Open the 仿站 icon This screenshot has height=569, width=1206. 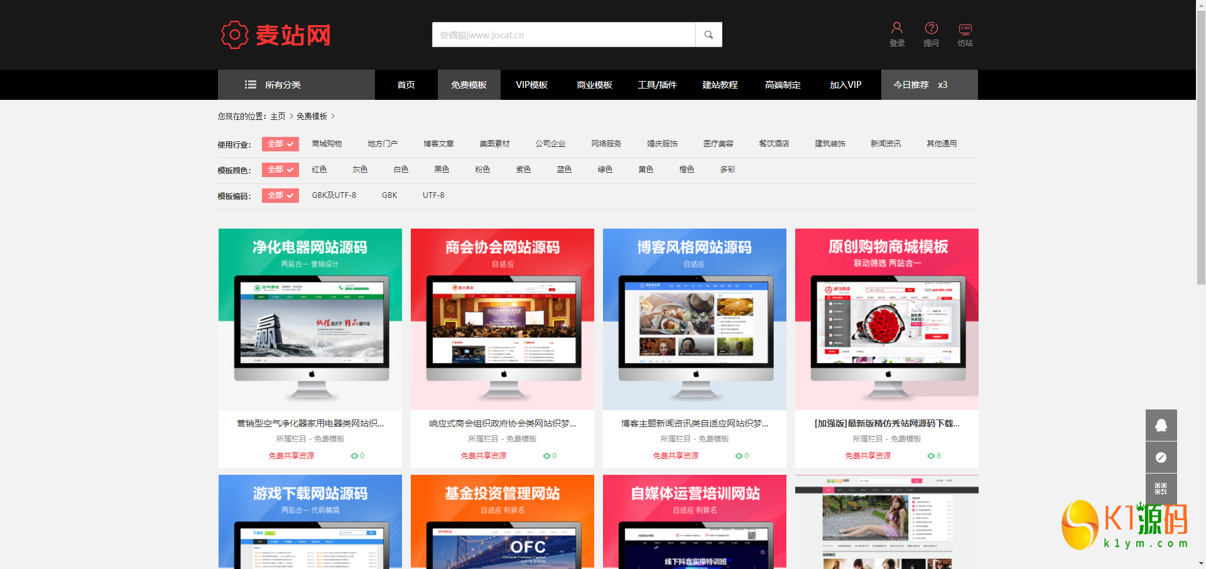965,35
